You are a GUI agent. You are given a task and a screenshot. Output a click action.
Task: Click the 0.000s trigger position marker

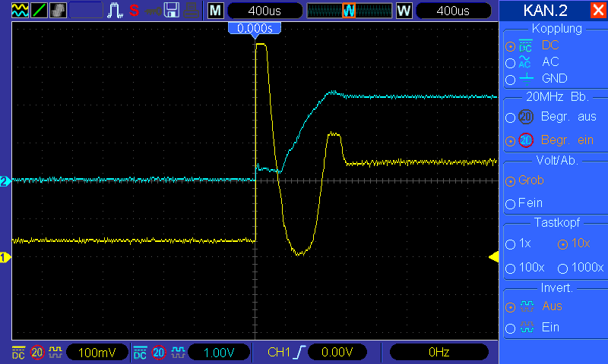point(255,29)
